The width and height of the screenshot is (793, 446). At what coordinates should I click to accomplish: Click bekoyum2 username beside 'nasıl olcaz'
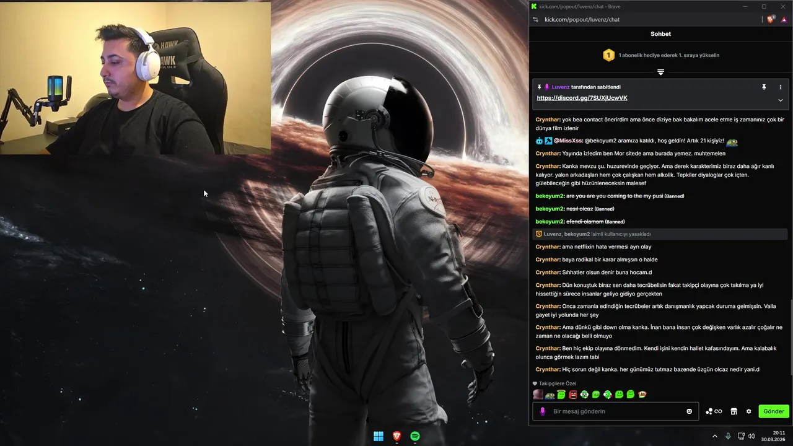[x=550, y=209]
